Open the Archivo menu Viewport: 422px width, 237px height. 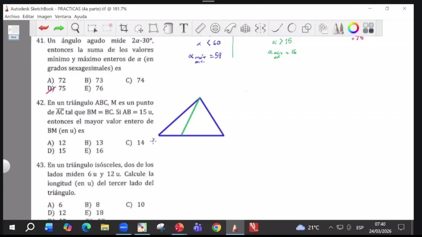[12, 16]
